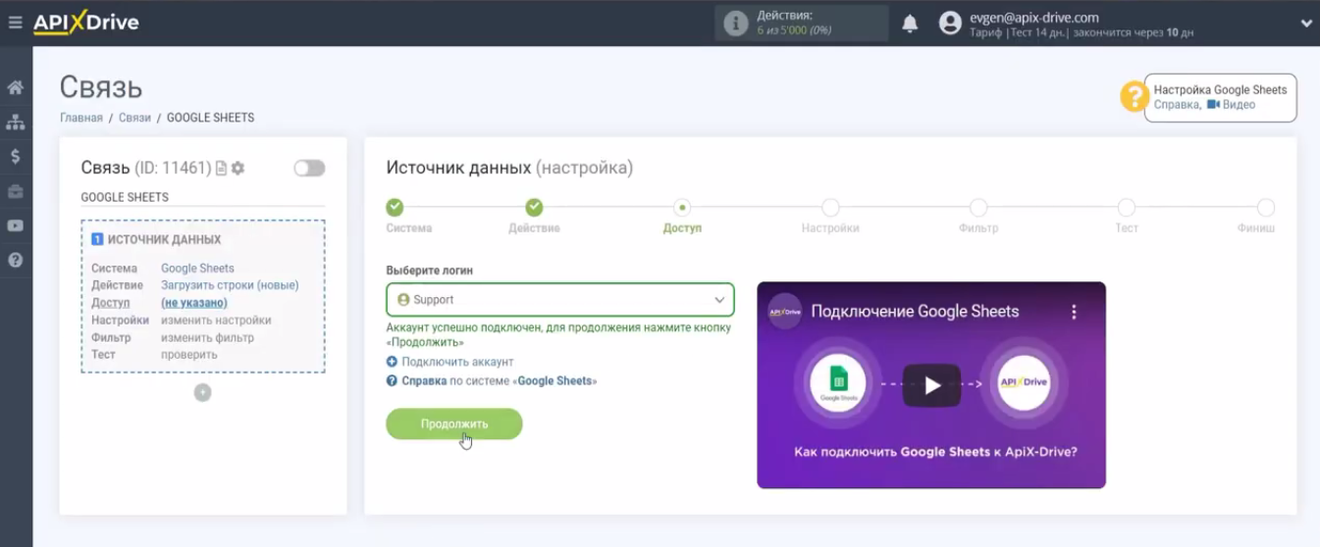Screen dimensions: 1320x547
Task: Open the YouTube icon in sidebar
Action: point(16,225)
